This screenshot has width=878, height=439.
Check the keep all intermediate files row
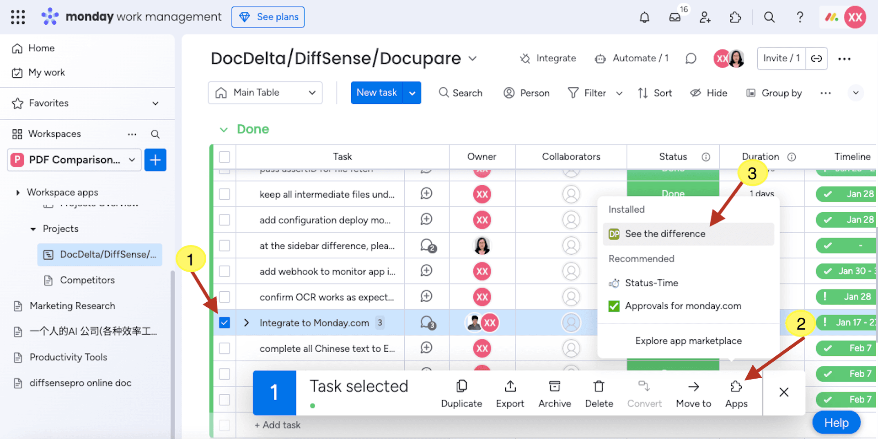point(225,194)
